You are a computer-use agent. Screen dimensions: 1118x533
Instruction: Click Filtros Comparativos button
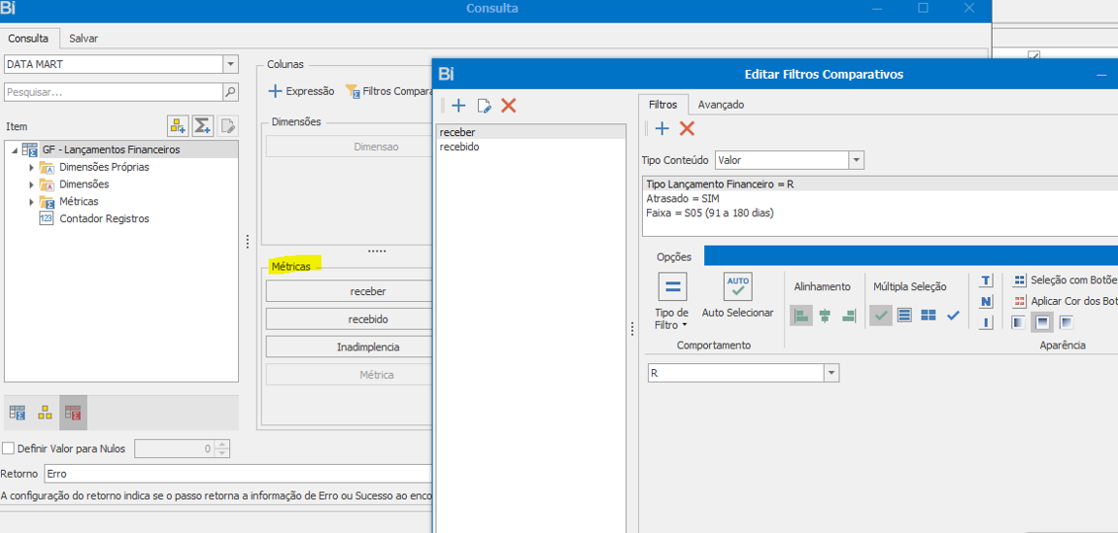point(389,91)
